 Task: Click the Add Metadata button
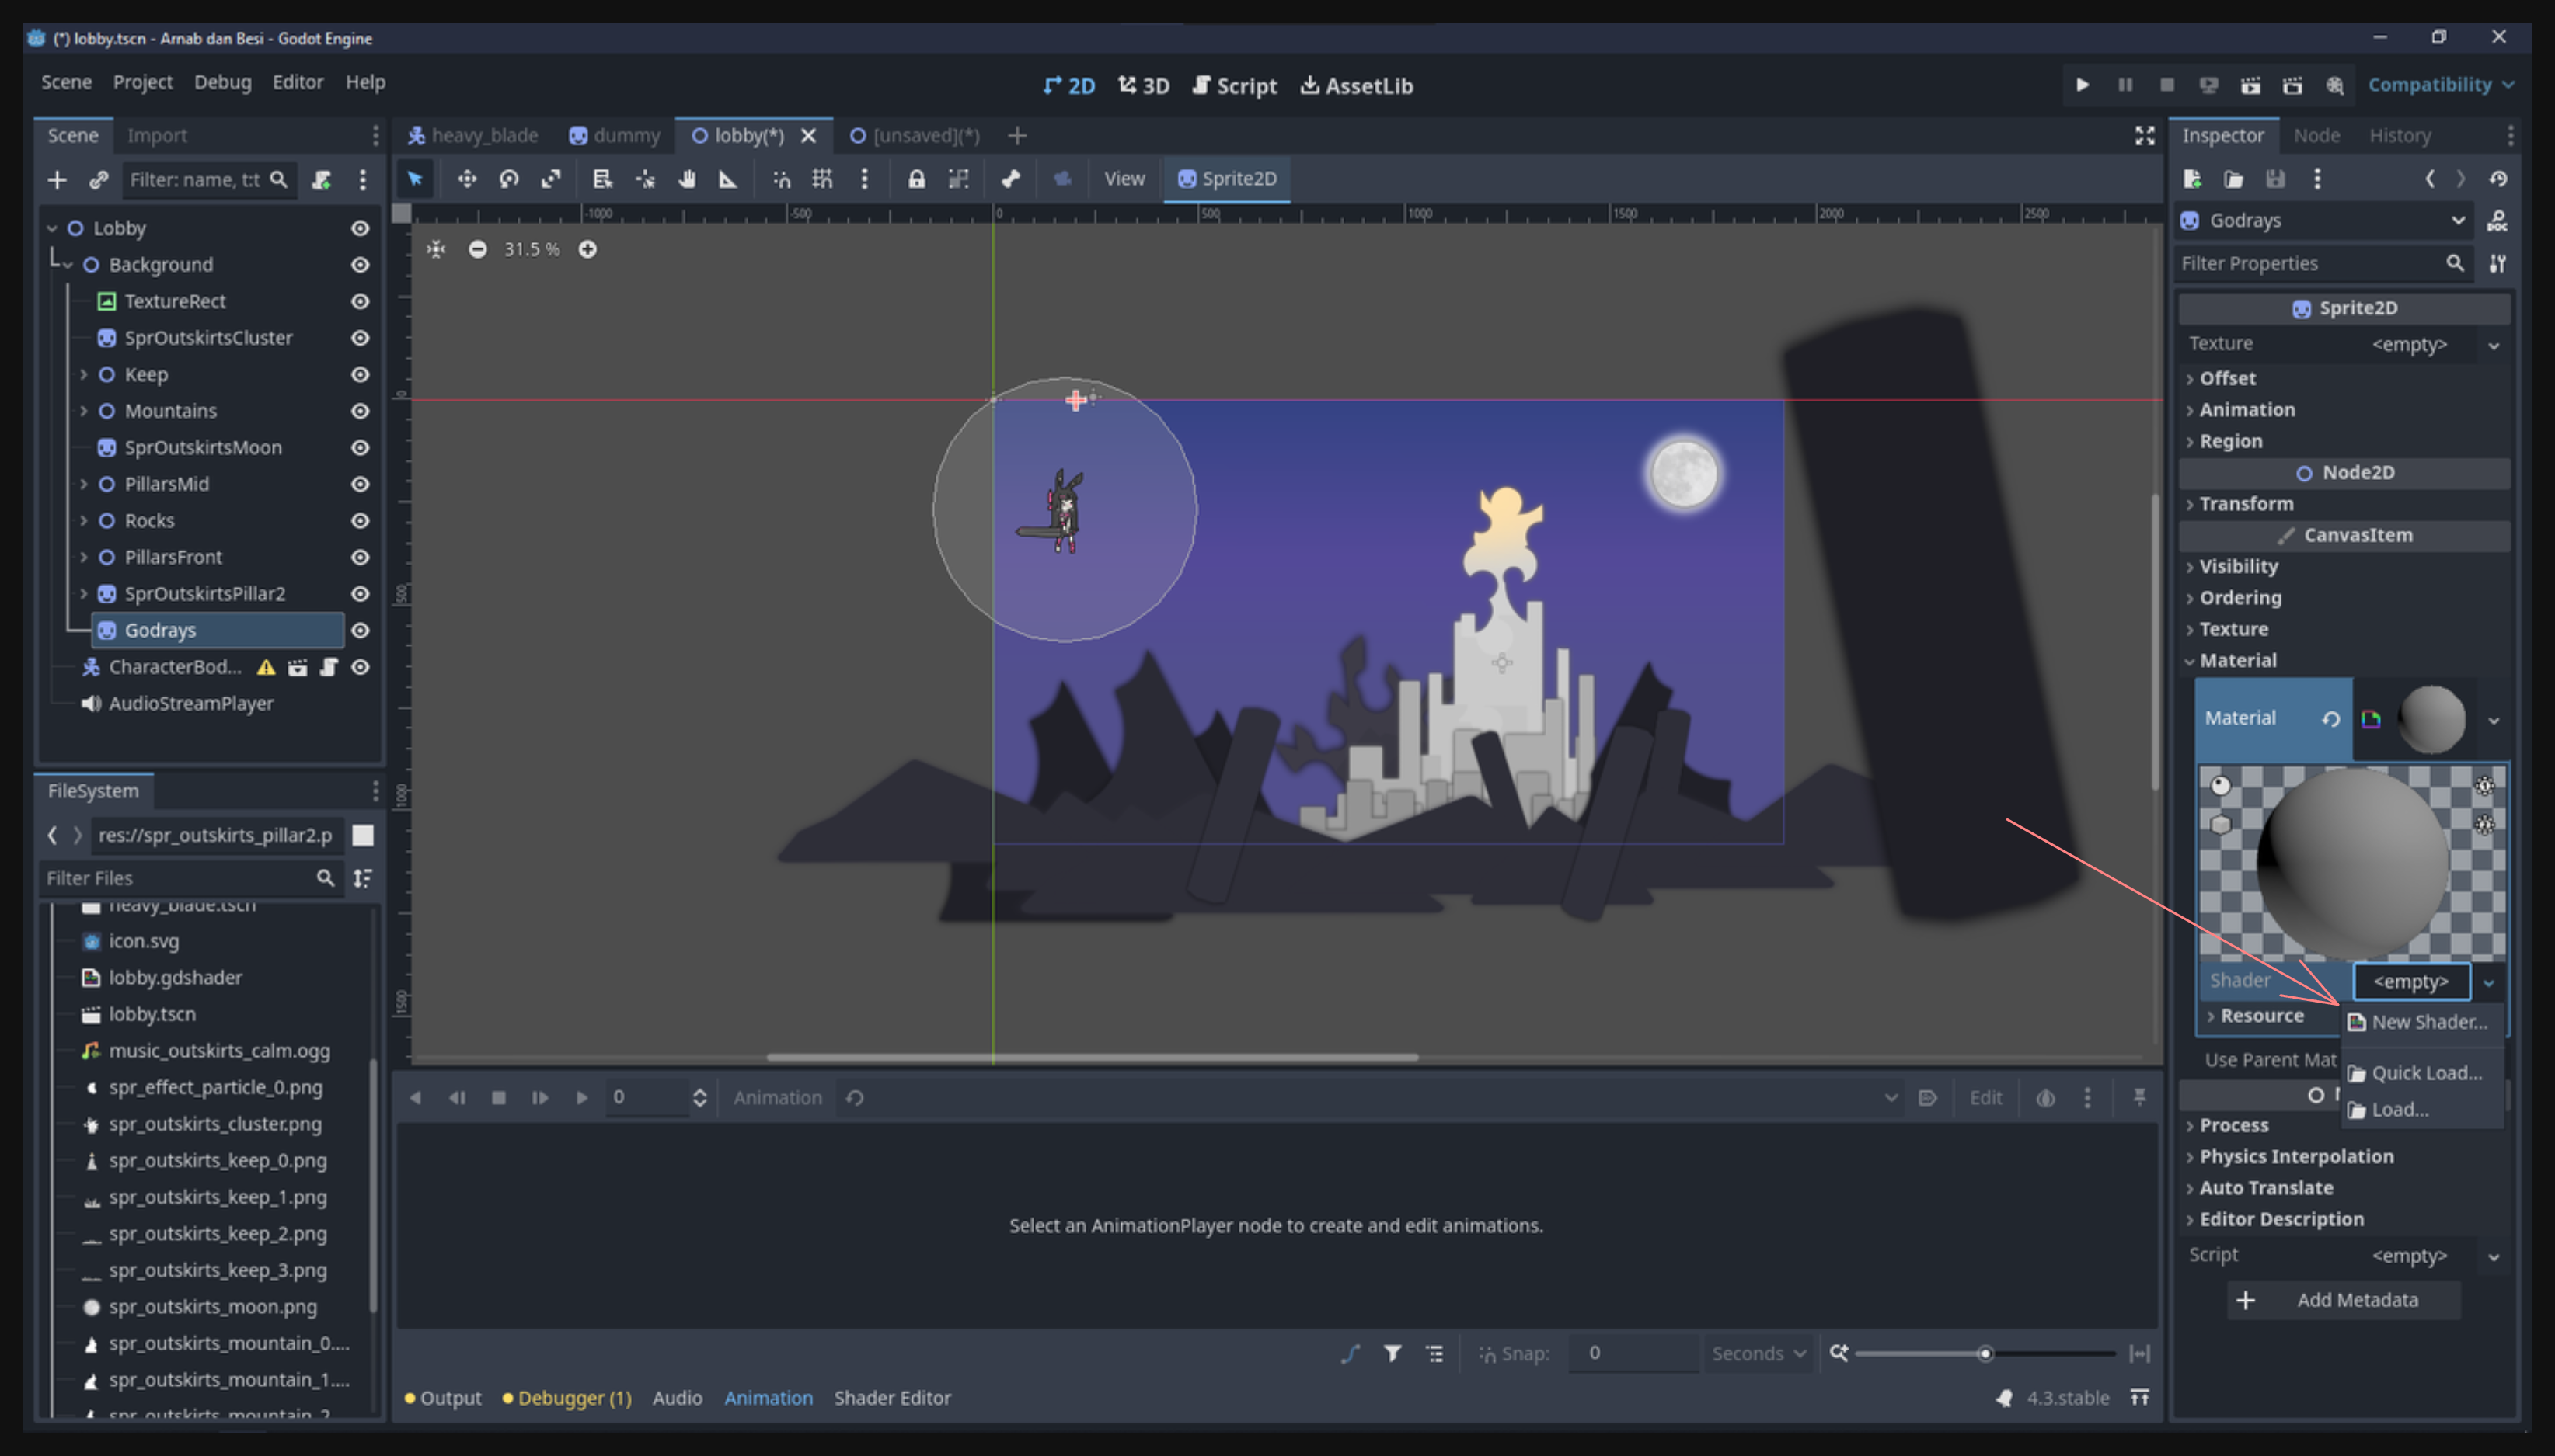2344,1300
